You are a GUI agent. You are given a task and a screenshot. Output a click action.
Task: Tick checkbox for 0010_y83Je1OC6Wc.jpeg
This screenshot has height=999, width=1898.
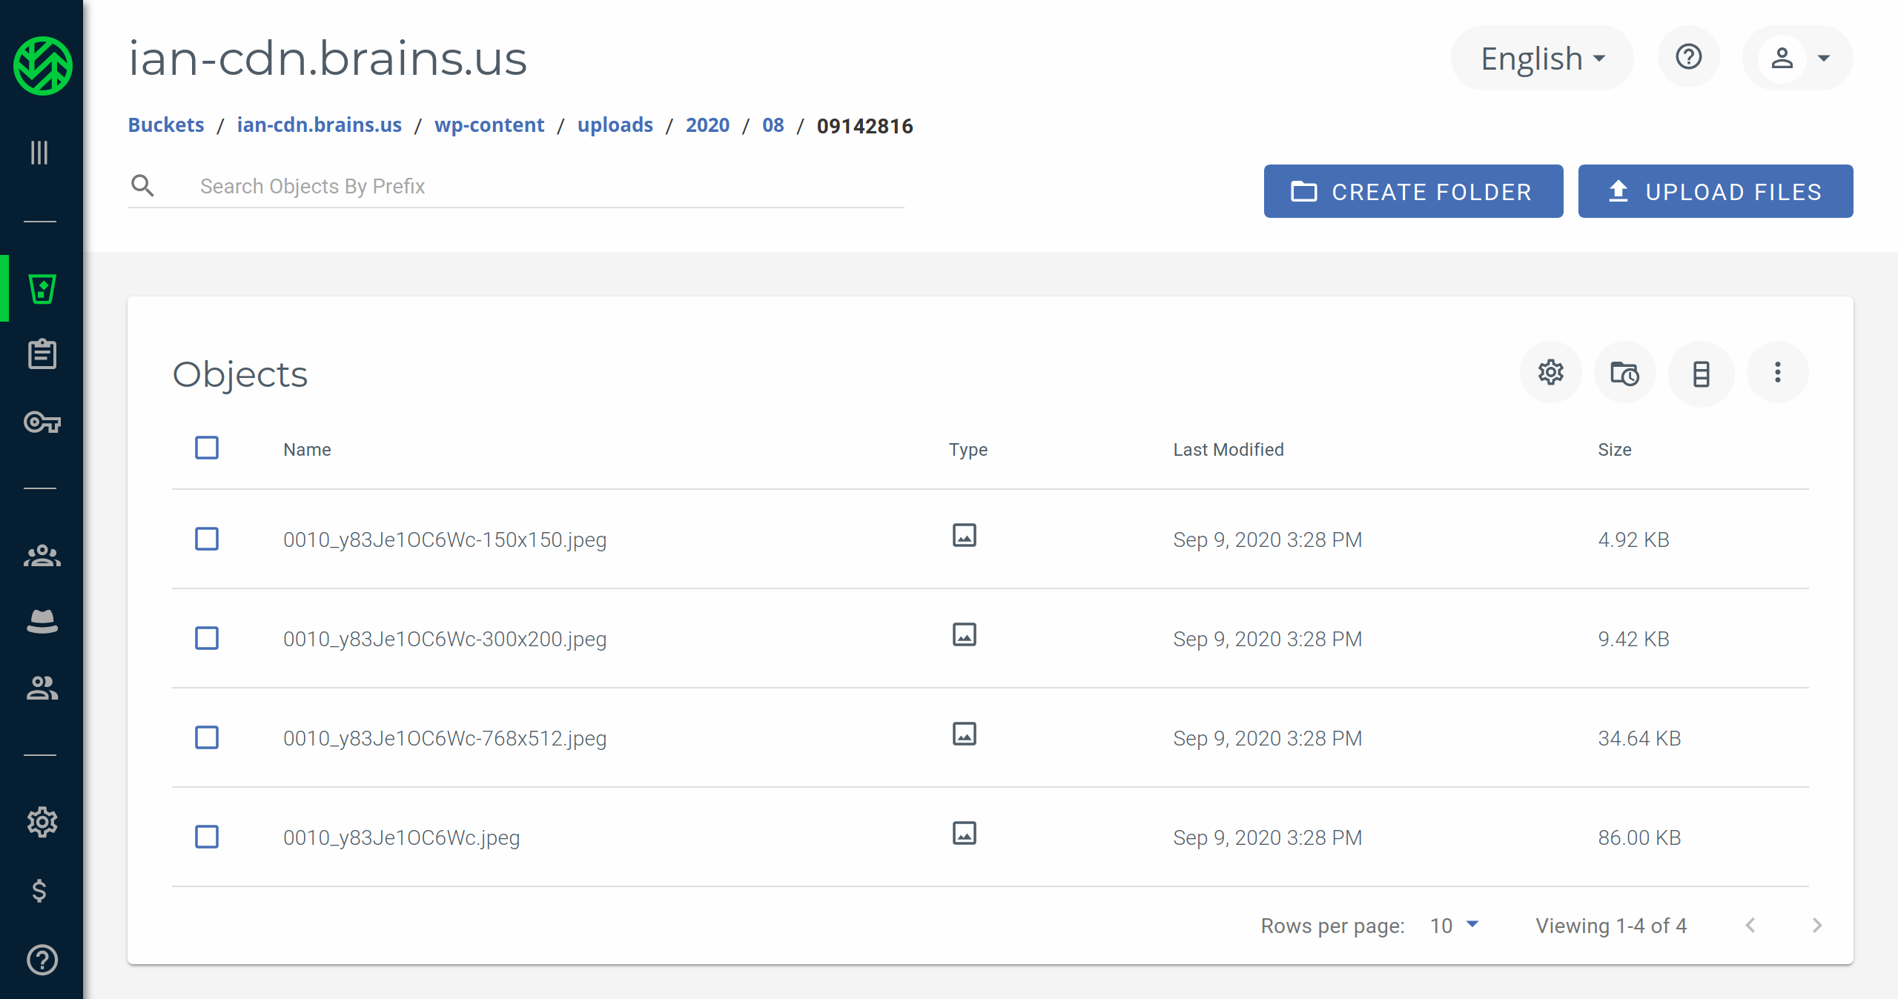pos(207,837)
